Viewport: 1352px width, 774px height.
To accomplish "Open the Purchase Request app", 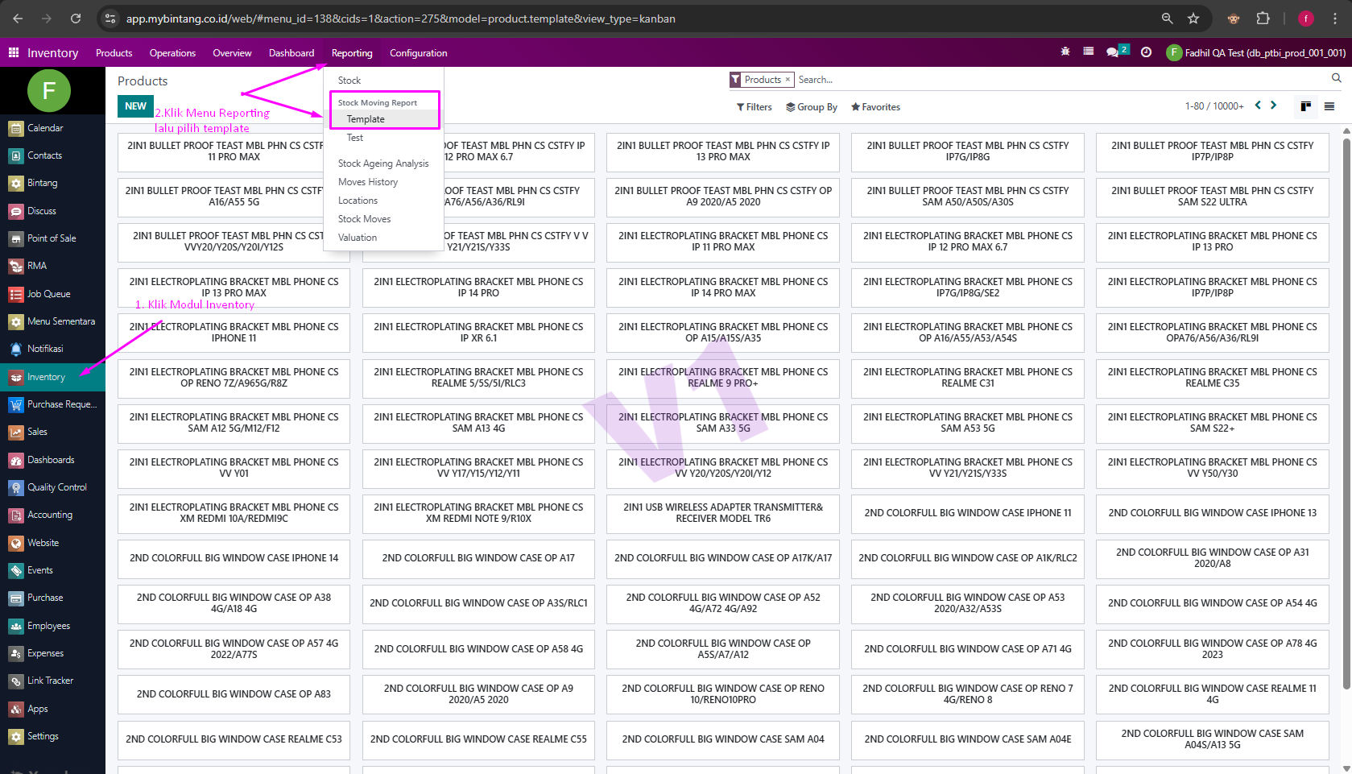I will click(x=52, y=404).
